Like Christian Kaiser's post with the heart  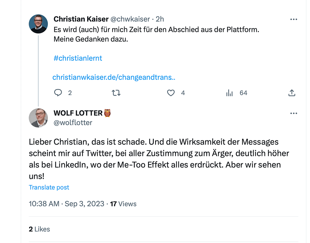171,93
